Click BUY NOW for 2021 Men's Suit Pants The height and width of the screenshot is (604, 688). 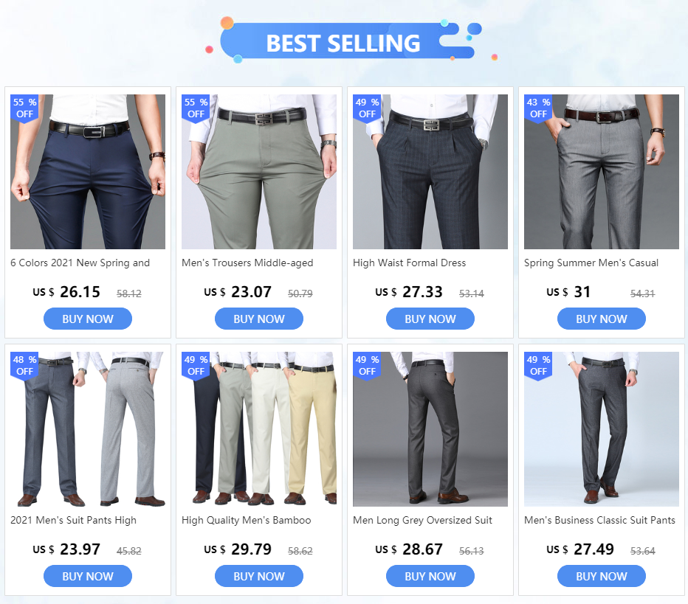click(88, 576)
